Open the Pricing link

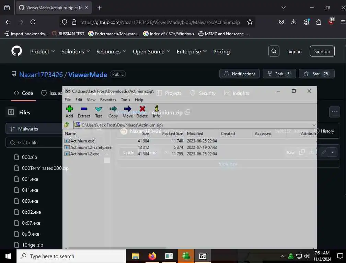click(221, 51)
